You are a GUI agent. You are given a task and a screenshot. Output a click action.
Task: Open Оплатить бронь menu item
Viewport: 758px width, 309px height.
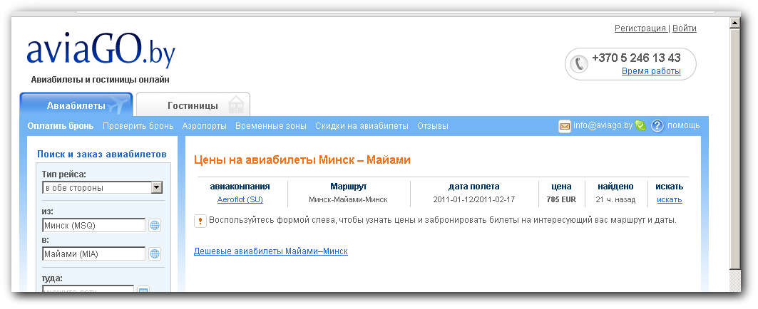pos(61,126)
